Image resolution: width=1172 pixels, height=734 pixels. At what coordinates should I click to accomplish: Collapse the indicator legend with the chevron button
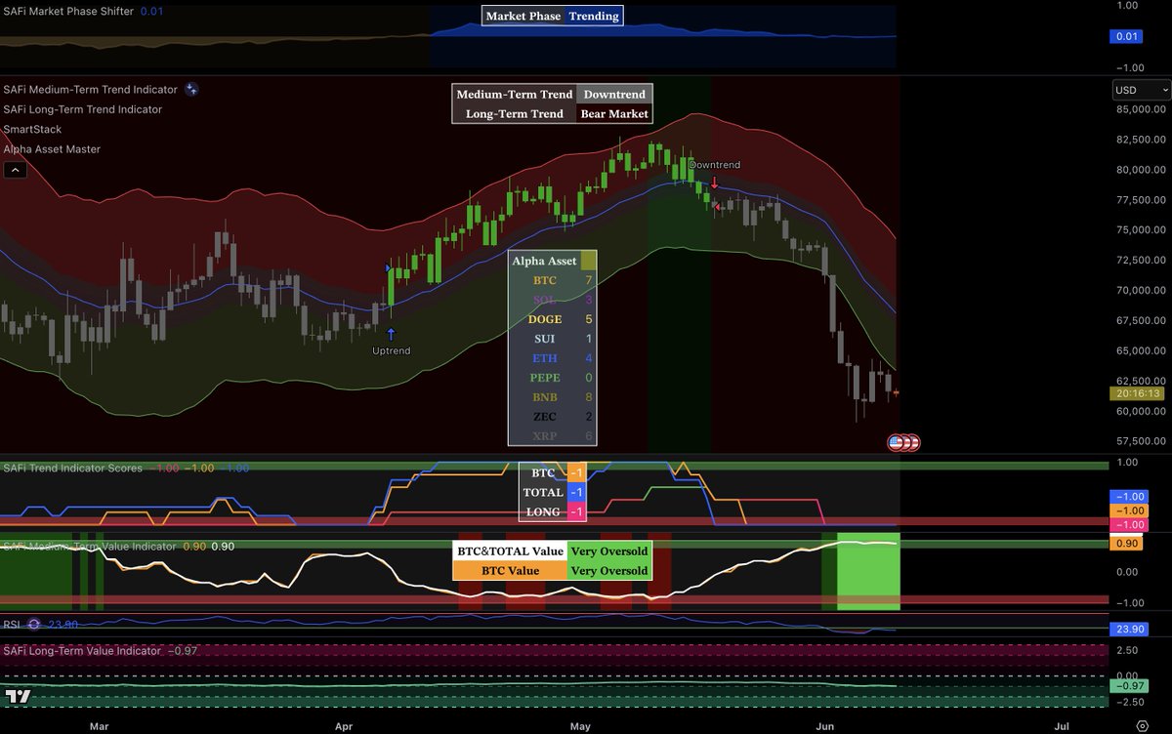coord(15,170)
